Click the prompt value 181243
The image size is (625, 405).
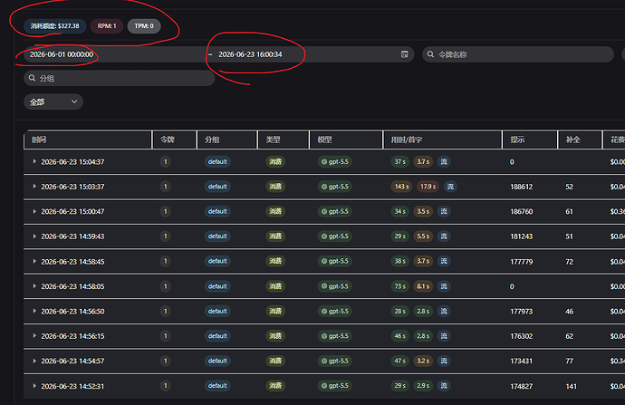(x=522, y=236)
